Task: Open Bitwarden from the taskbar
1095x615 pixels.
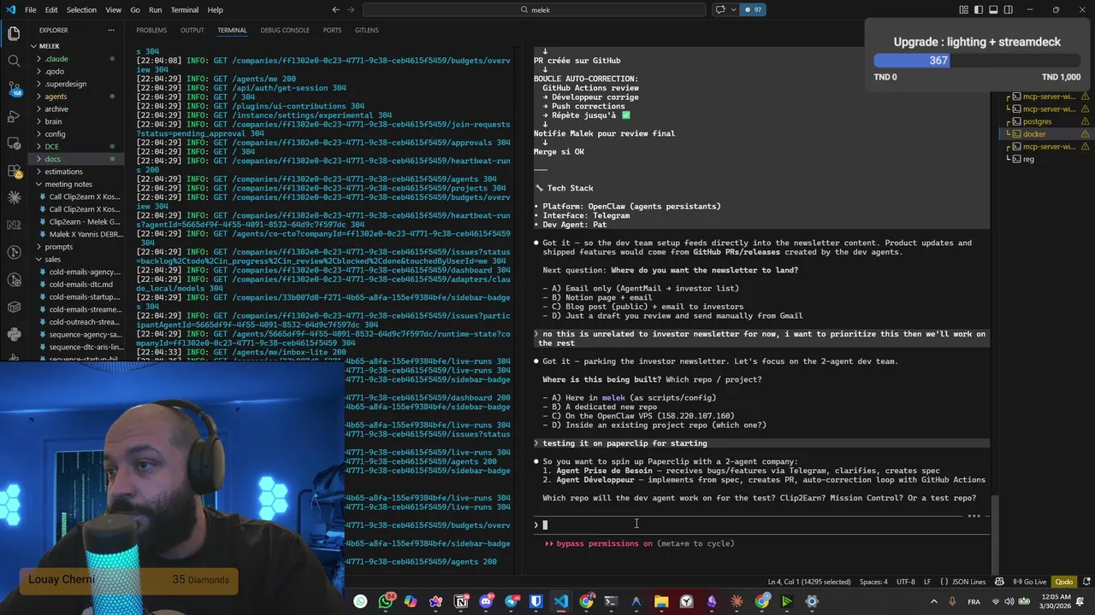Action: 536,601
